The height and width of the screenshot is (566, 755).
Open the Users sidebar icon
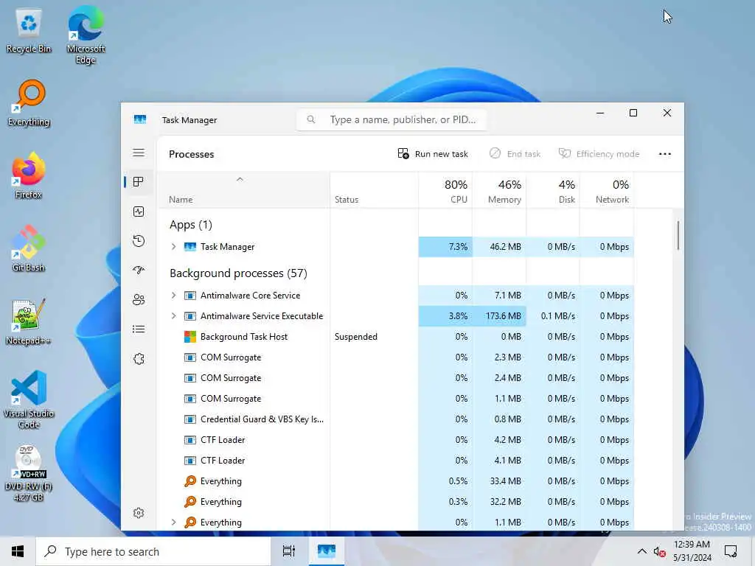139,300
